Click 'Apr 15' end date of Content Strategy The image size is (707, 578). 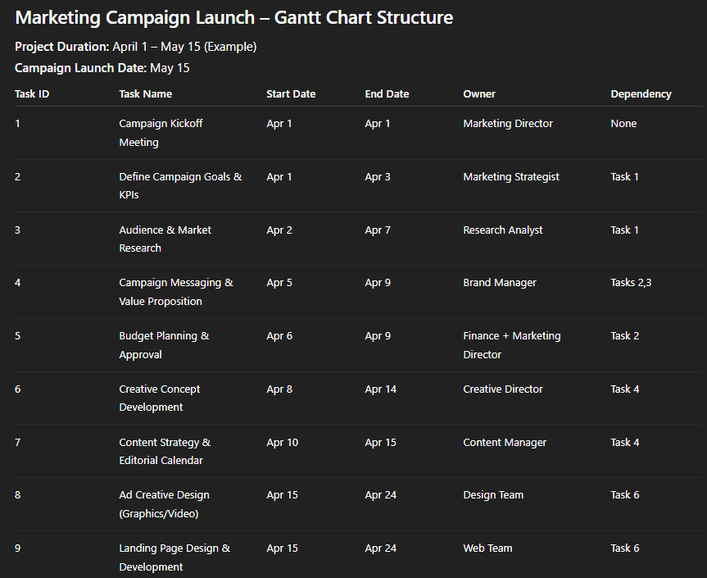click(381, 443)
